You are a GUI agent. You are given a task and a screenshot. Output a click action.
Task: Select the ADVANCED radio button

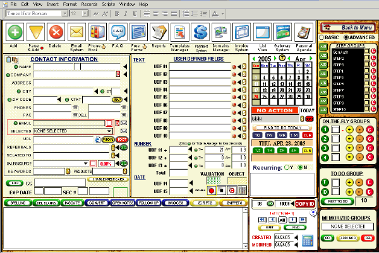click(x=345, y=37)
